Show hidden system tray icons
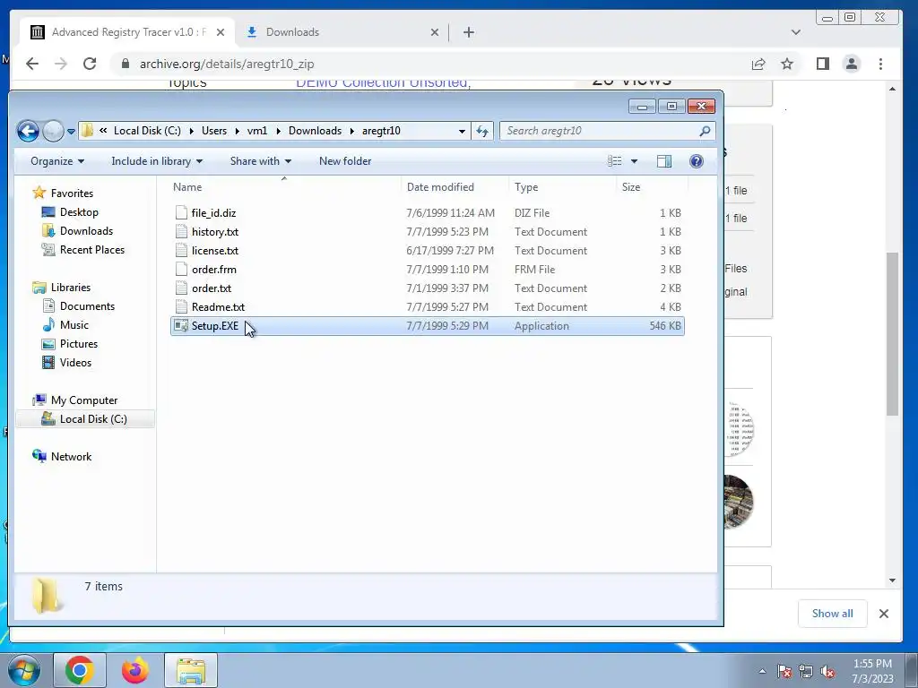918x688 pixels. pos(762,671)
